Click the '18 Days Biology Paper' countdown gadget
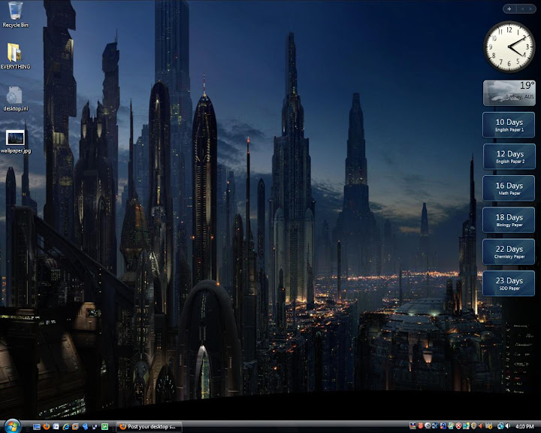 (x=509, y=220)
